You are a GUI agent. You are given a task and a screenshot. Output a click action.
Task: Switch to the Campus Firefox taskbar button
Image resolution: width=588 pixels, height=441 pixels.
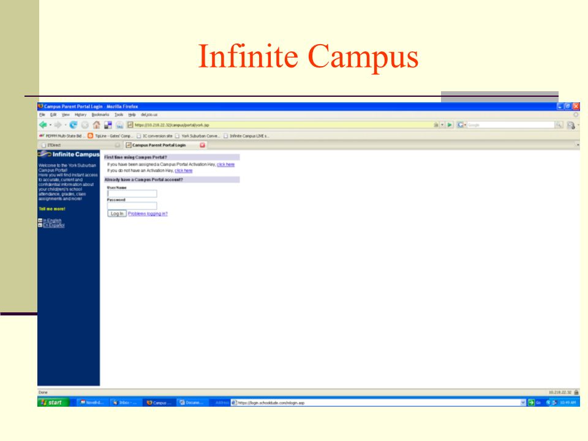(x=158, y=403)
